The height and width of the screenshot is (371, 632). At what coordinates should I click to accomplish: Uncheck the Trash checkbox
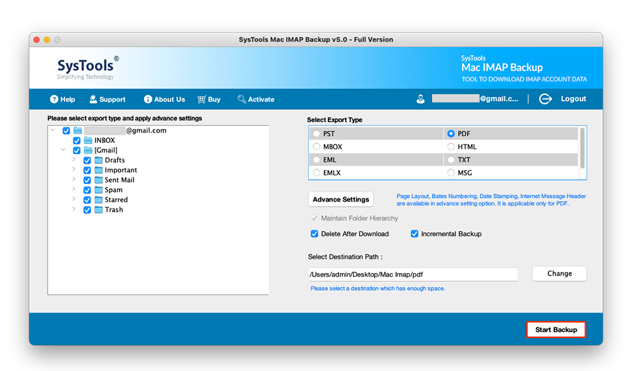(x=87, y=210)
